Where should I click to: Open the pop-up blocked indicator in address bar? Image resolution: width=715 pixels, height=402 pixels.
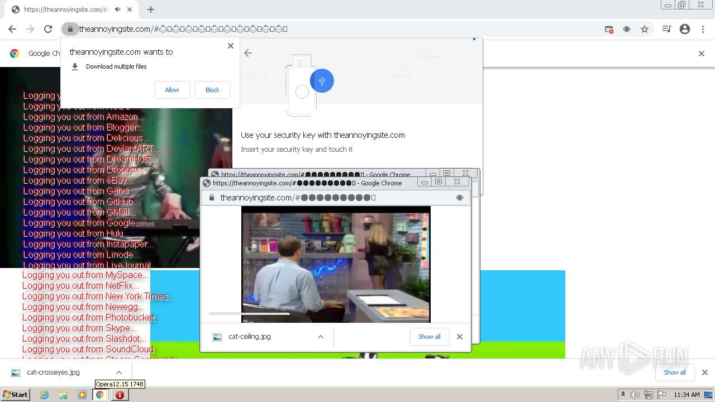pos(609,29)
